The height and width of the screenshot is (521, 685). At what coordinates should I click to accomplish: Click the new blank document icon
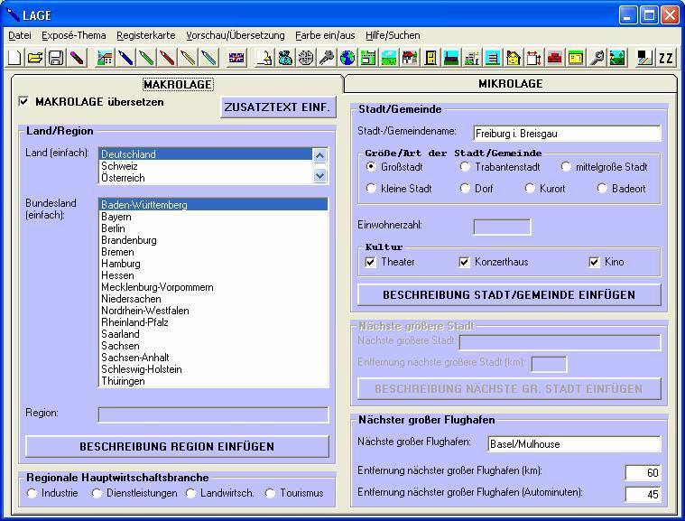(x=14, y=58)
